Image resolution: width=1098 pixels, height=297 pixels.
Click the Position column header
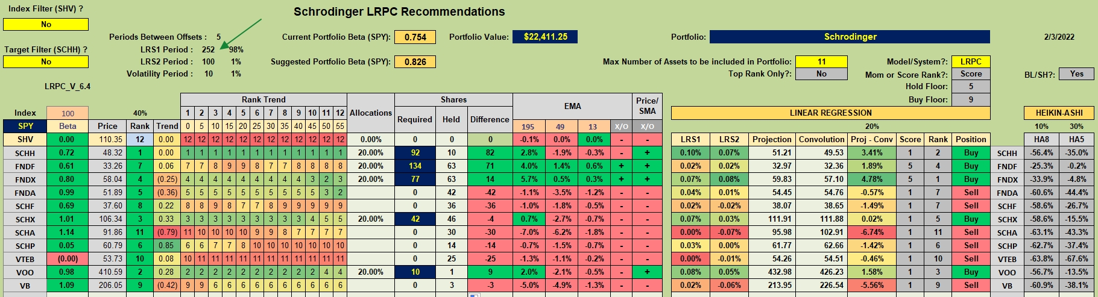coord(971,139)
